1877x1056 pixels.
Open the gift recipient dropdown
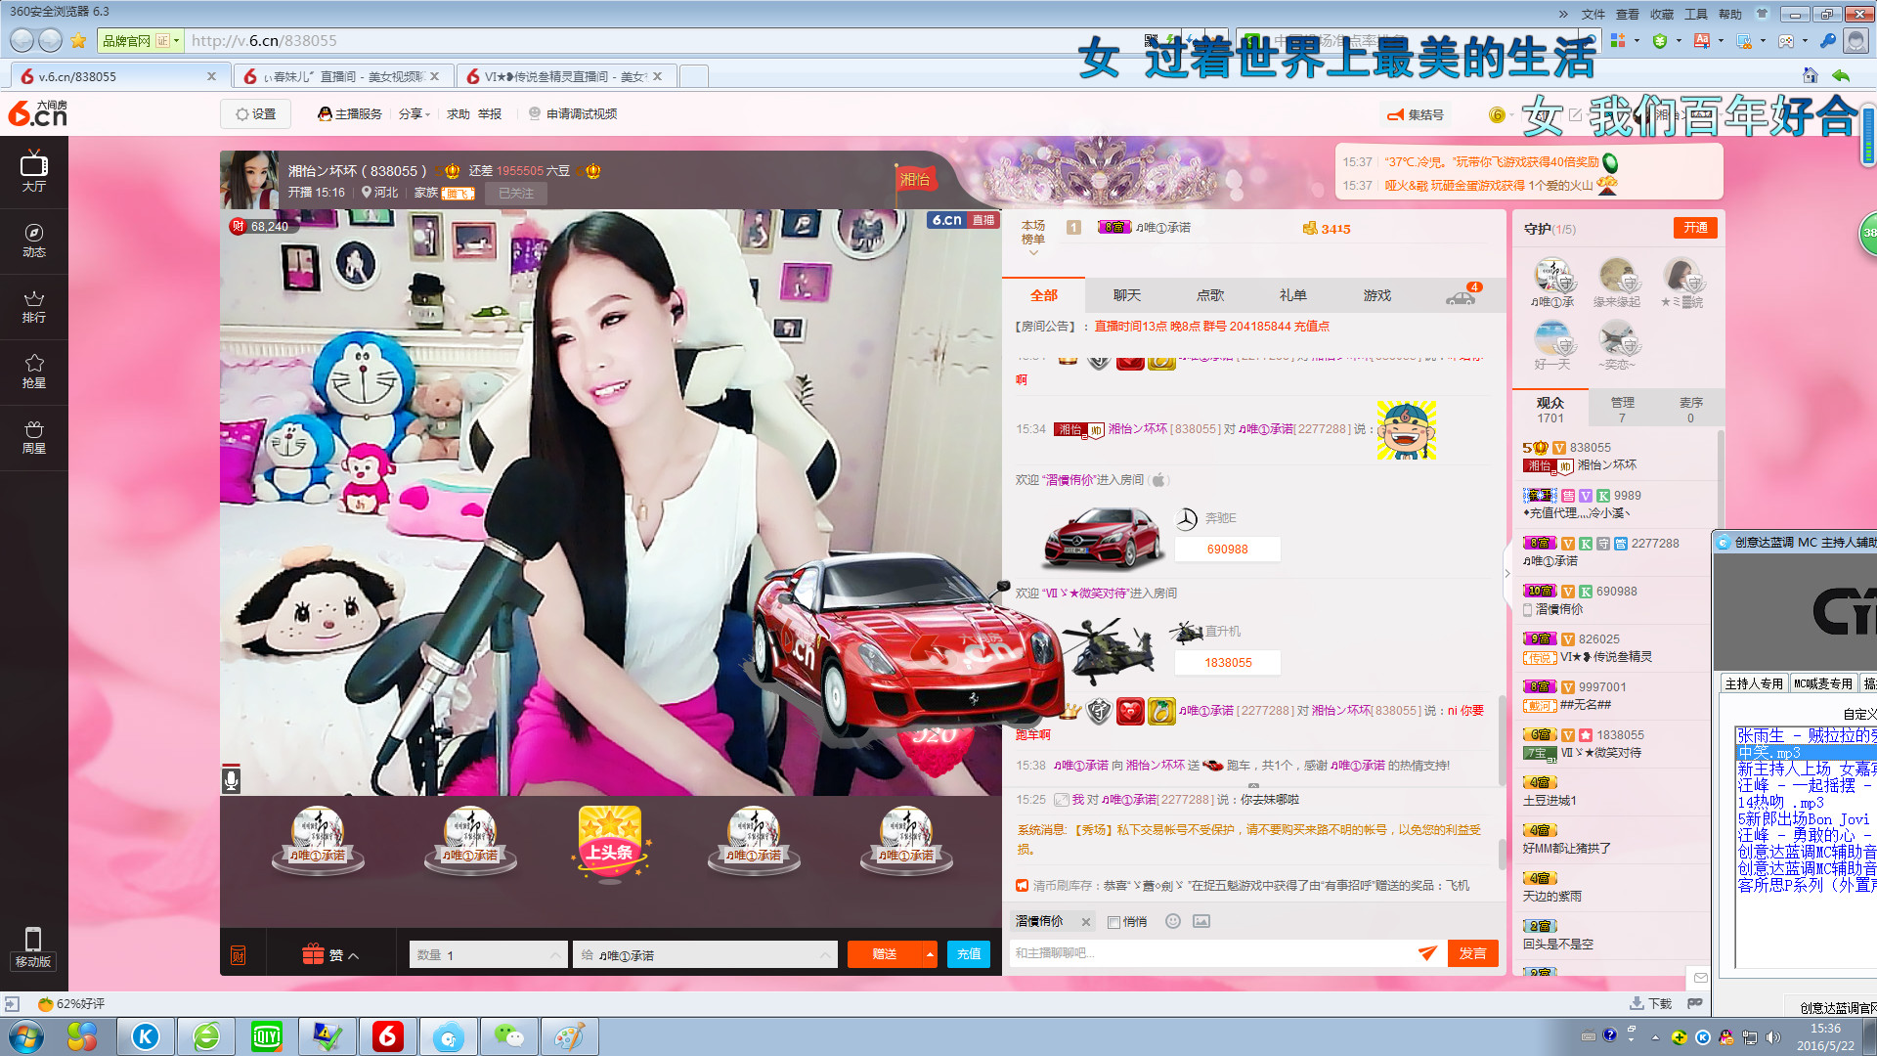[705, 955]
